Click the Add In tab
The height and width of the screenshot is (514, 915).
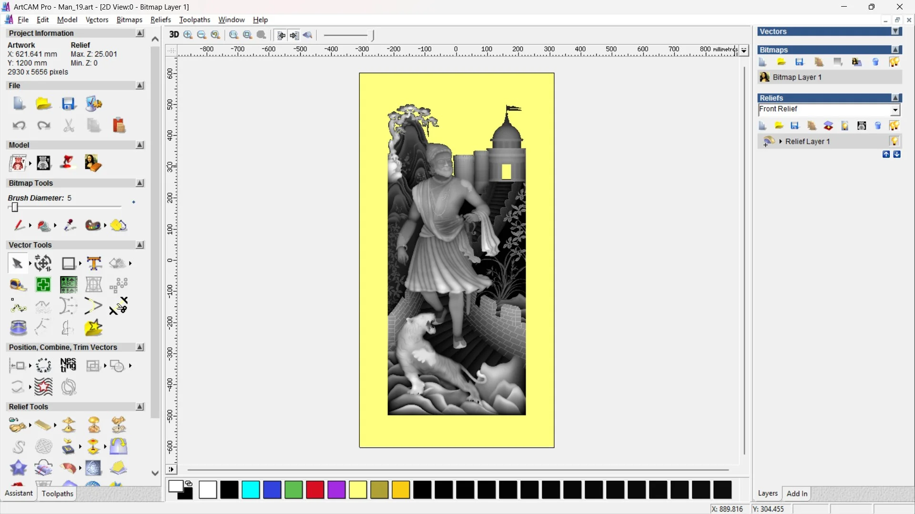point(797,494)
